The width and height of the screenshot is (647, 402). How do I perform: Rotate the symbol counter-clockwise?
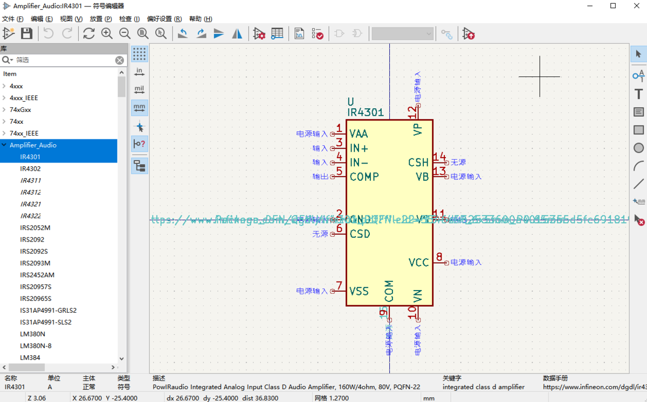point(183,33)
